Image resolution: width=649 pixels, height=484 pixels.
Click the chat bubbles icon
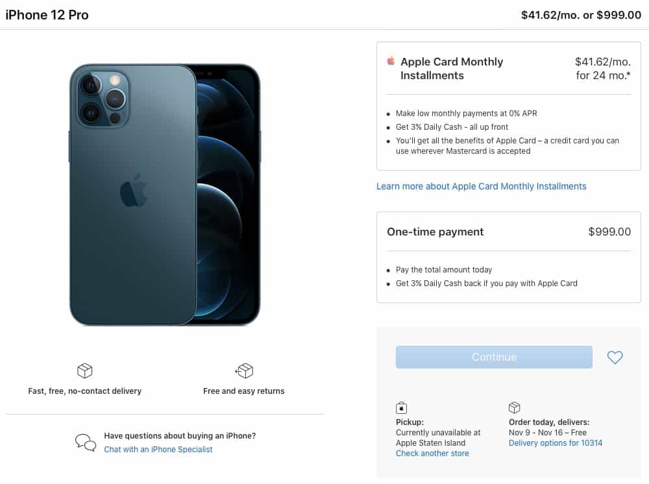86,442
